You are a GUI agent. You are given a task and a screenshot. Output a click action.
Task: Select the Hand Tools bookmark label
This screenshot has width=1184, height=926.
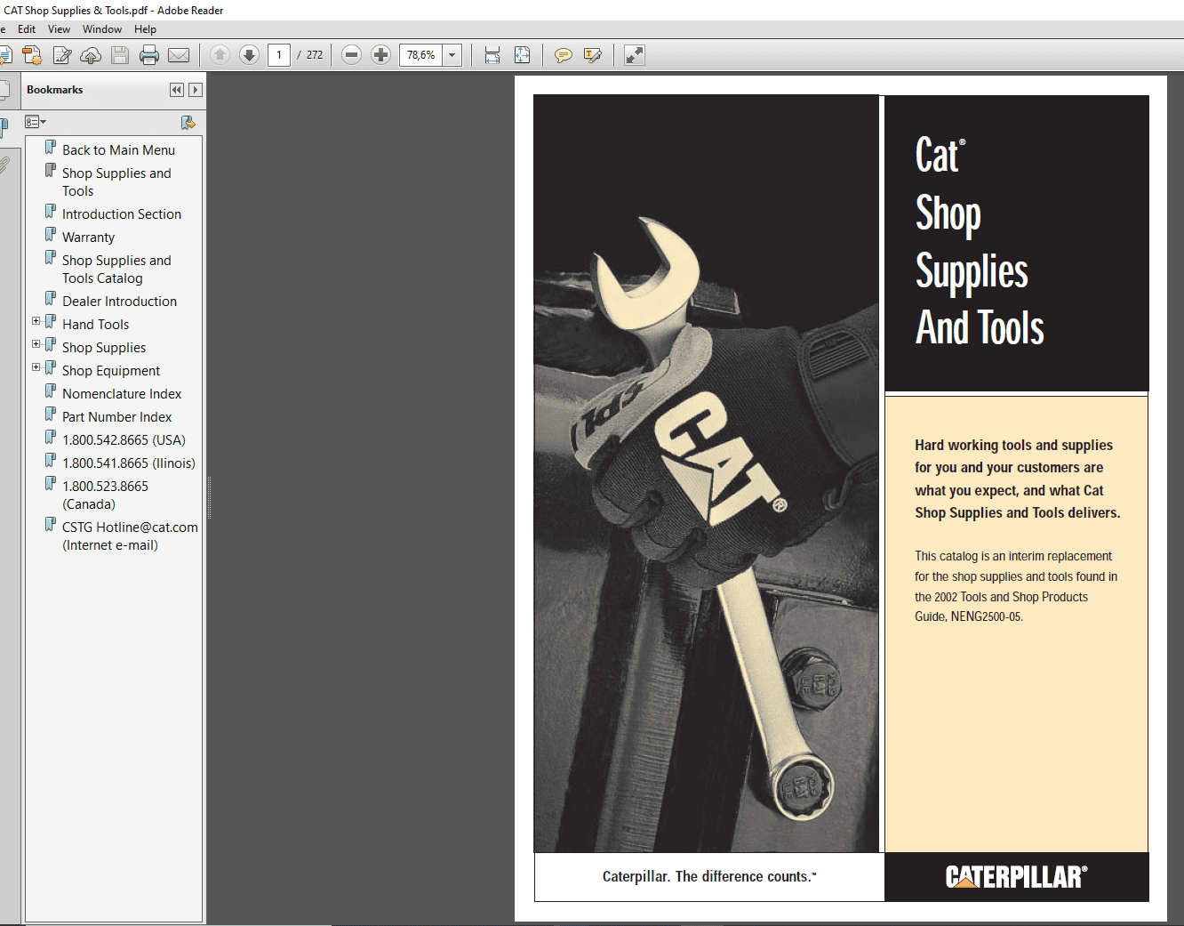point(95,325)
